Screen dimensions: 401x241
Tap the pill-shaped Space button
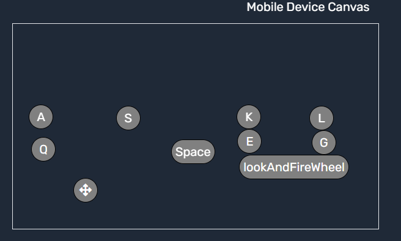[193, 152]
